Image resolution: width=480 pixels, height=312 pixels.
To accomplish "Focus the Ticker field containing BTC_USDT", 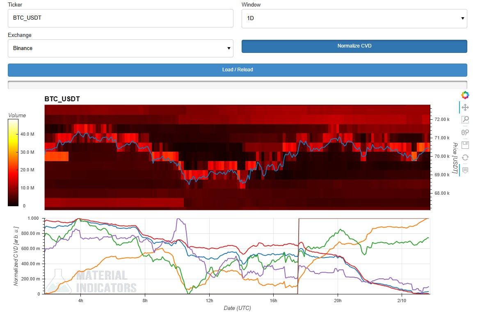I will coord(120,18).
